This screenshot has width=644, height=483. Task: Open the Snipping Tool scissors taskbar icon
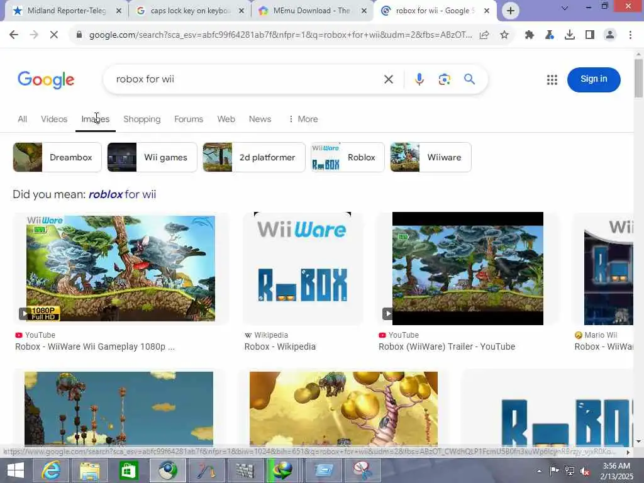(362, 470)
